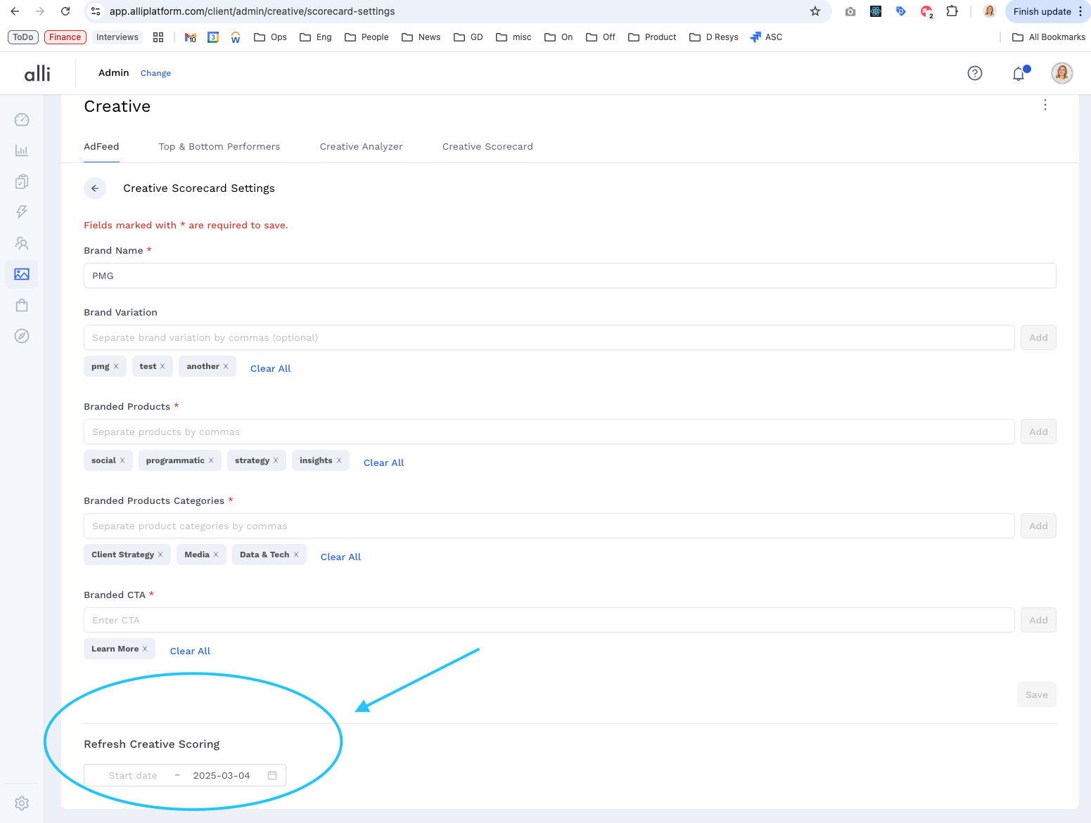Open the people audience icon in sidebar
Image resolution: width=1091 pixels, height=823 pixels.
[22, 243]
